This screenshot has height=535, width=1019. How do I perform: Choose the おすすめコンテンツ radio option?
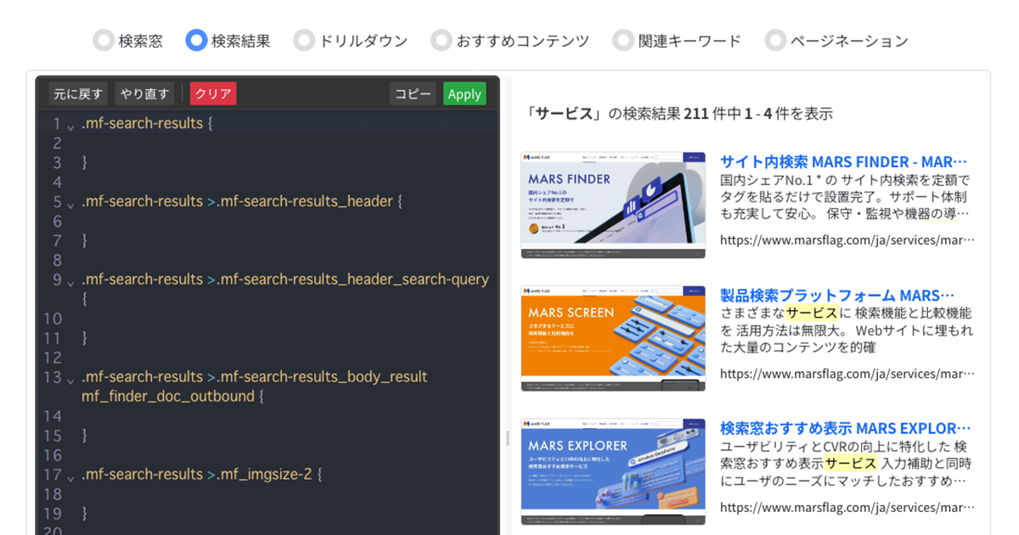[x=441, y=40]
